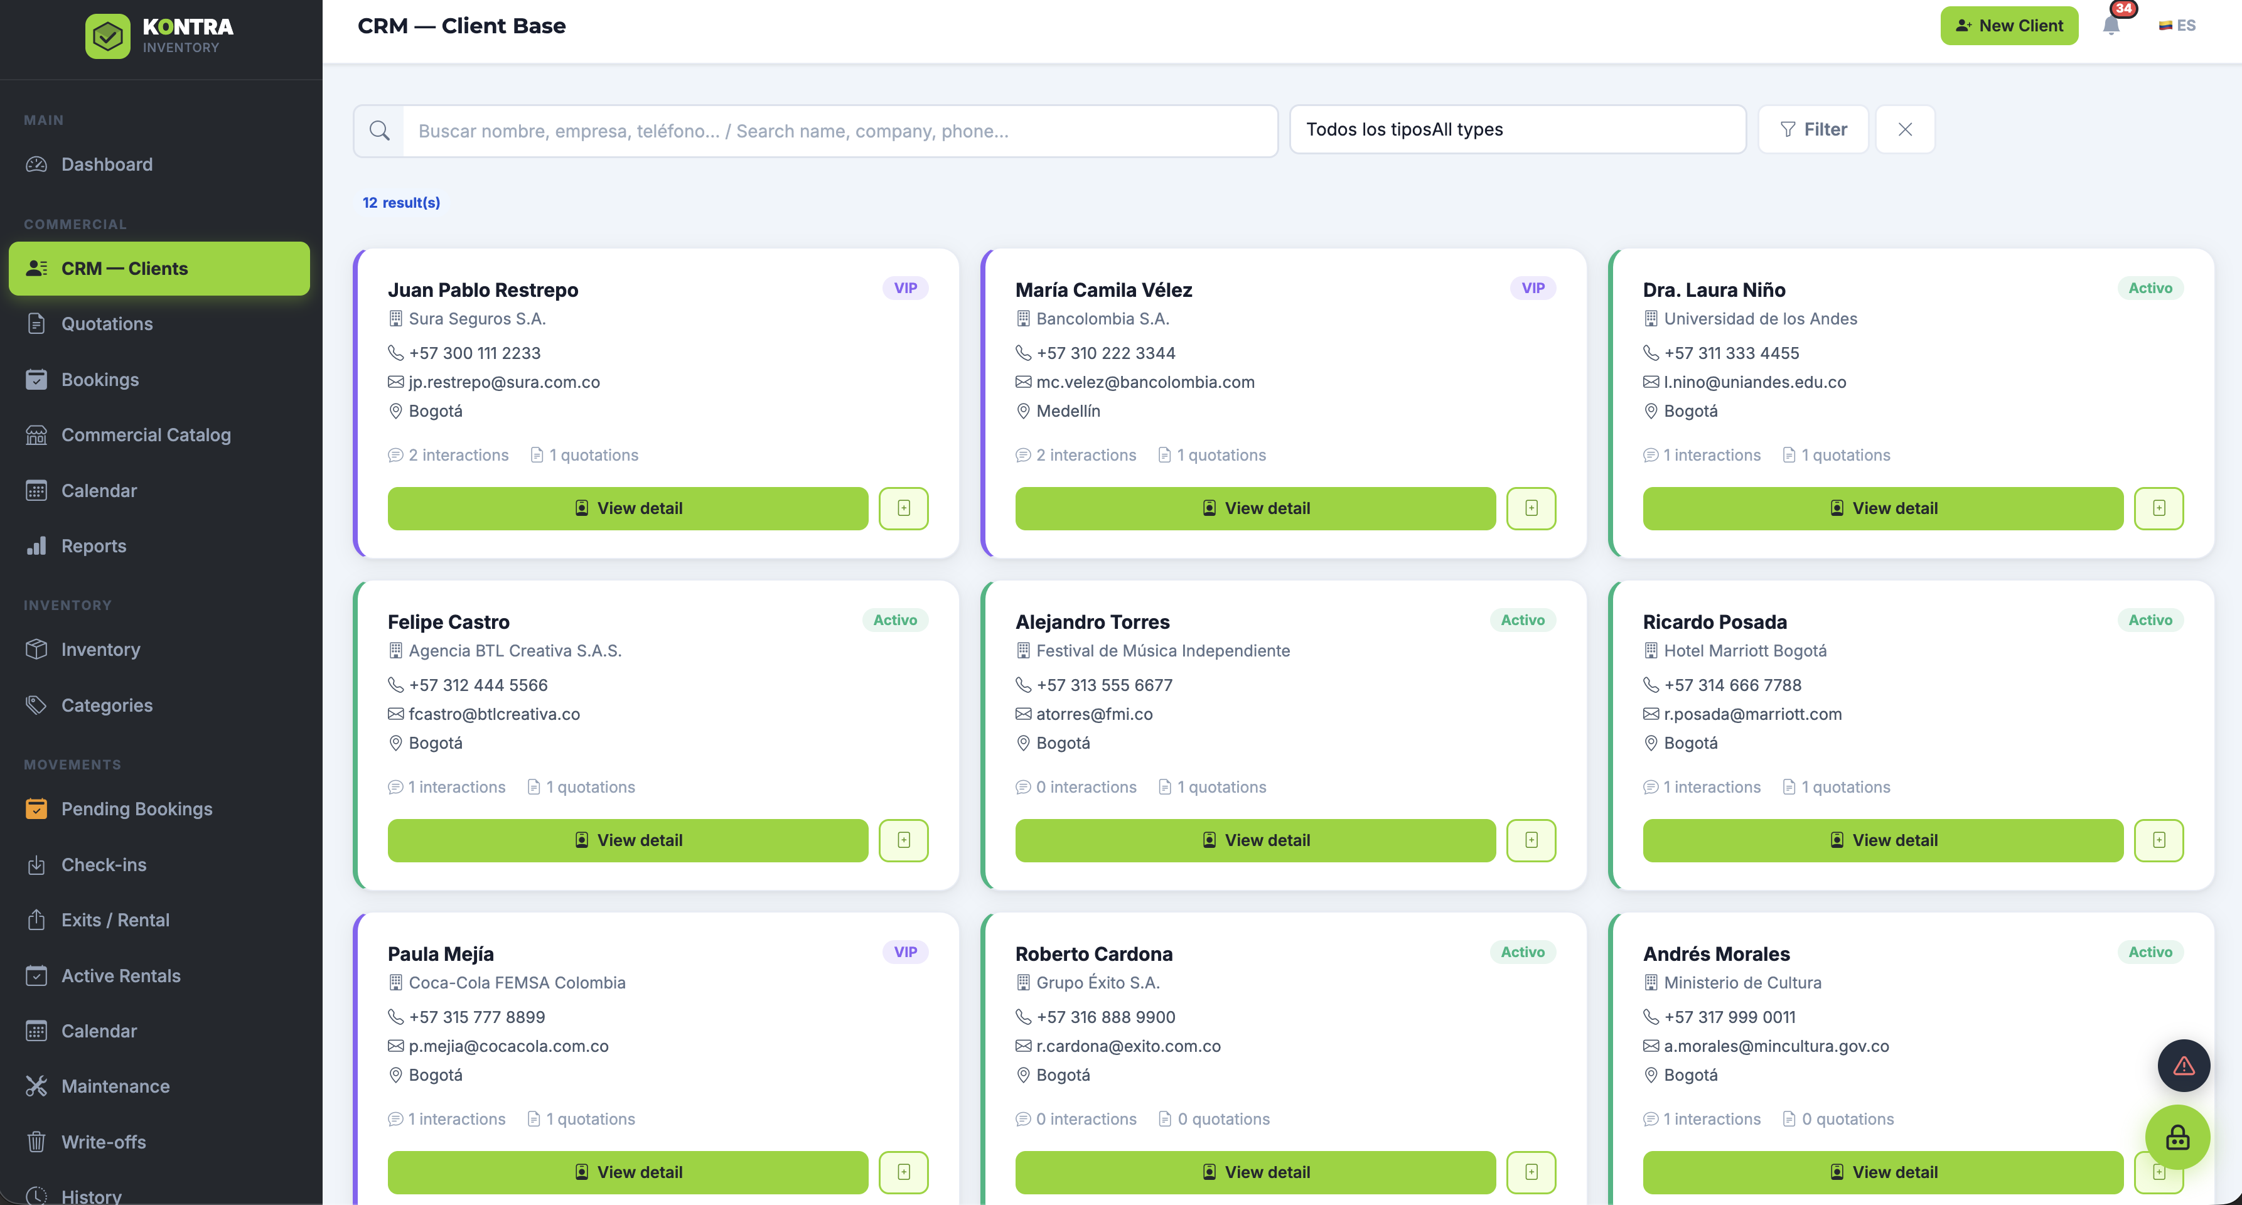View detail for Alejandro Torres
The height and width of the screenshot is (1205, 2242).
1255,840
